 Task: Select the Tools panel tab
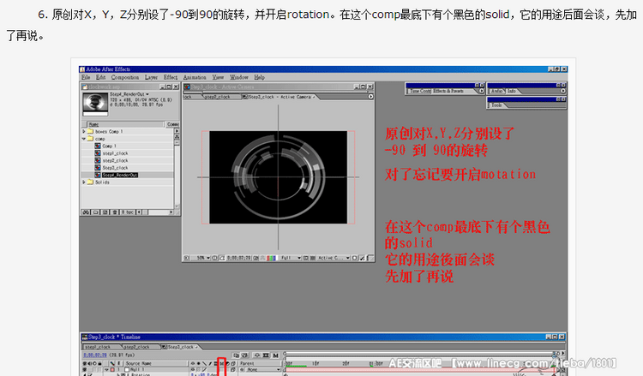pos(496,105)
